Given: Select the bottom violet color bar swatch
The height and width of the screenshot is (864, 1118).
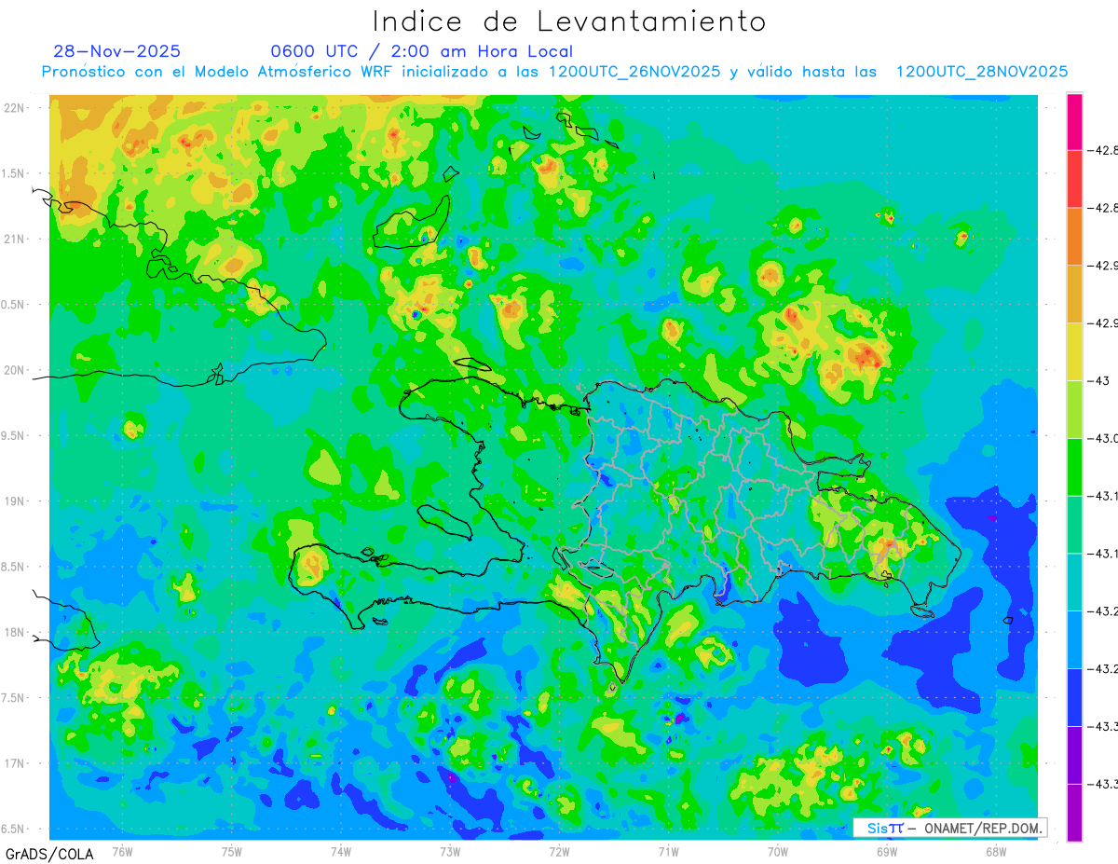Looking at the screenshot, I should (1074, 813).
